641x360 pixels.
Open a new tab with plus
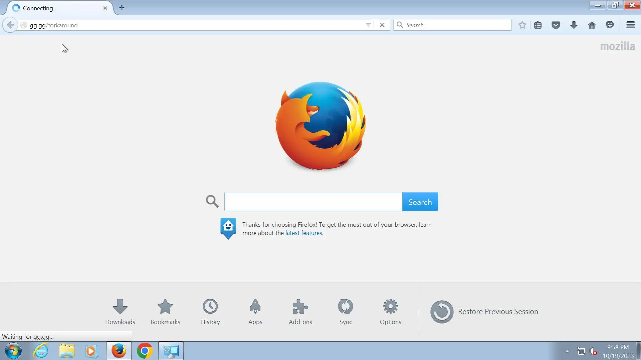122,8
